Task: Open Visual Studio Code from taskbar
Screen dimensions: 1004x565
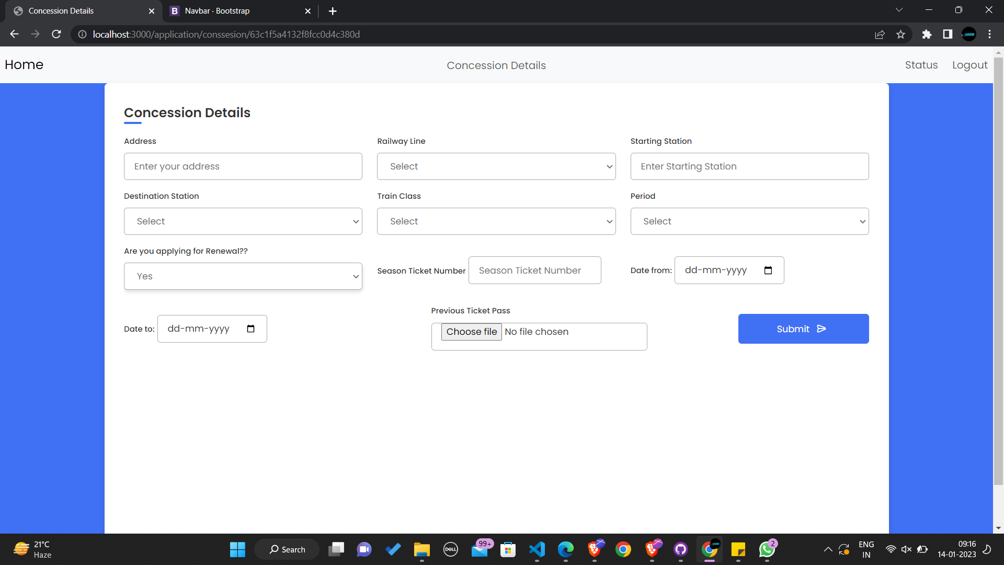Action: (537, 549)
